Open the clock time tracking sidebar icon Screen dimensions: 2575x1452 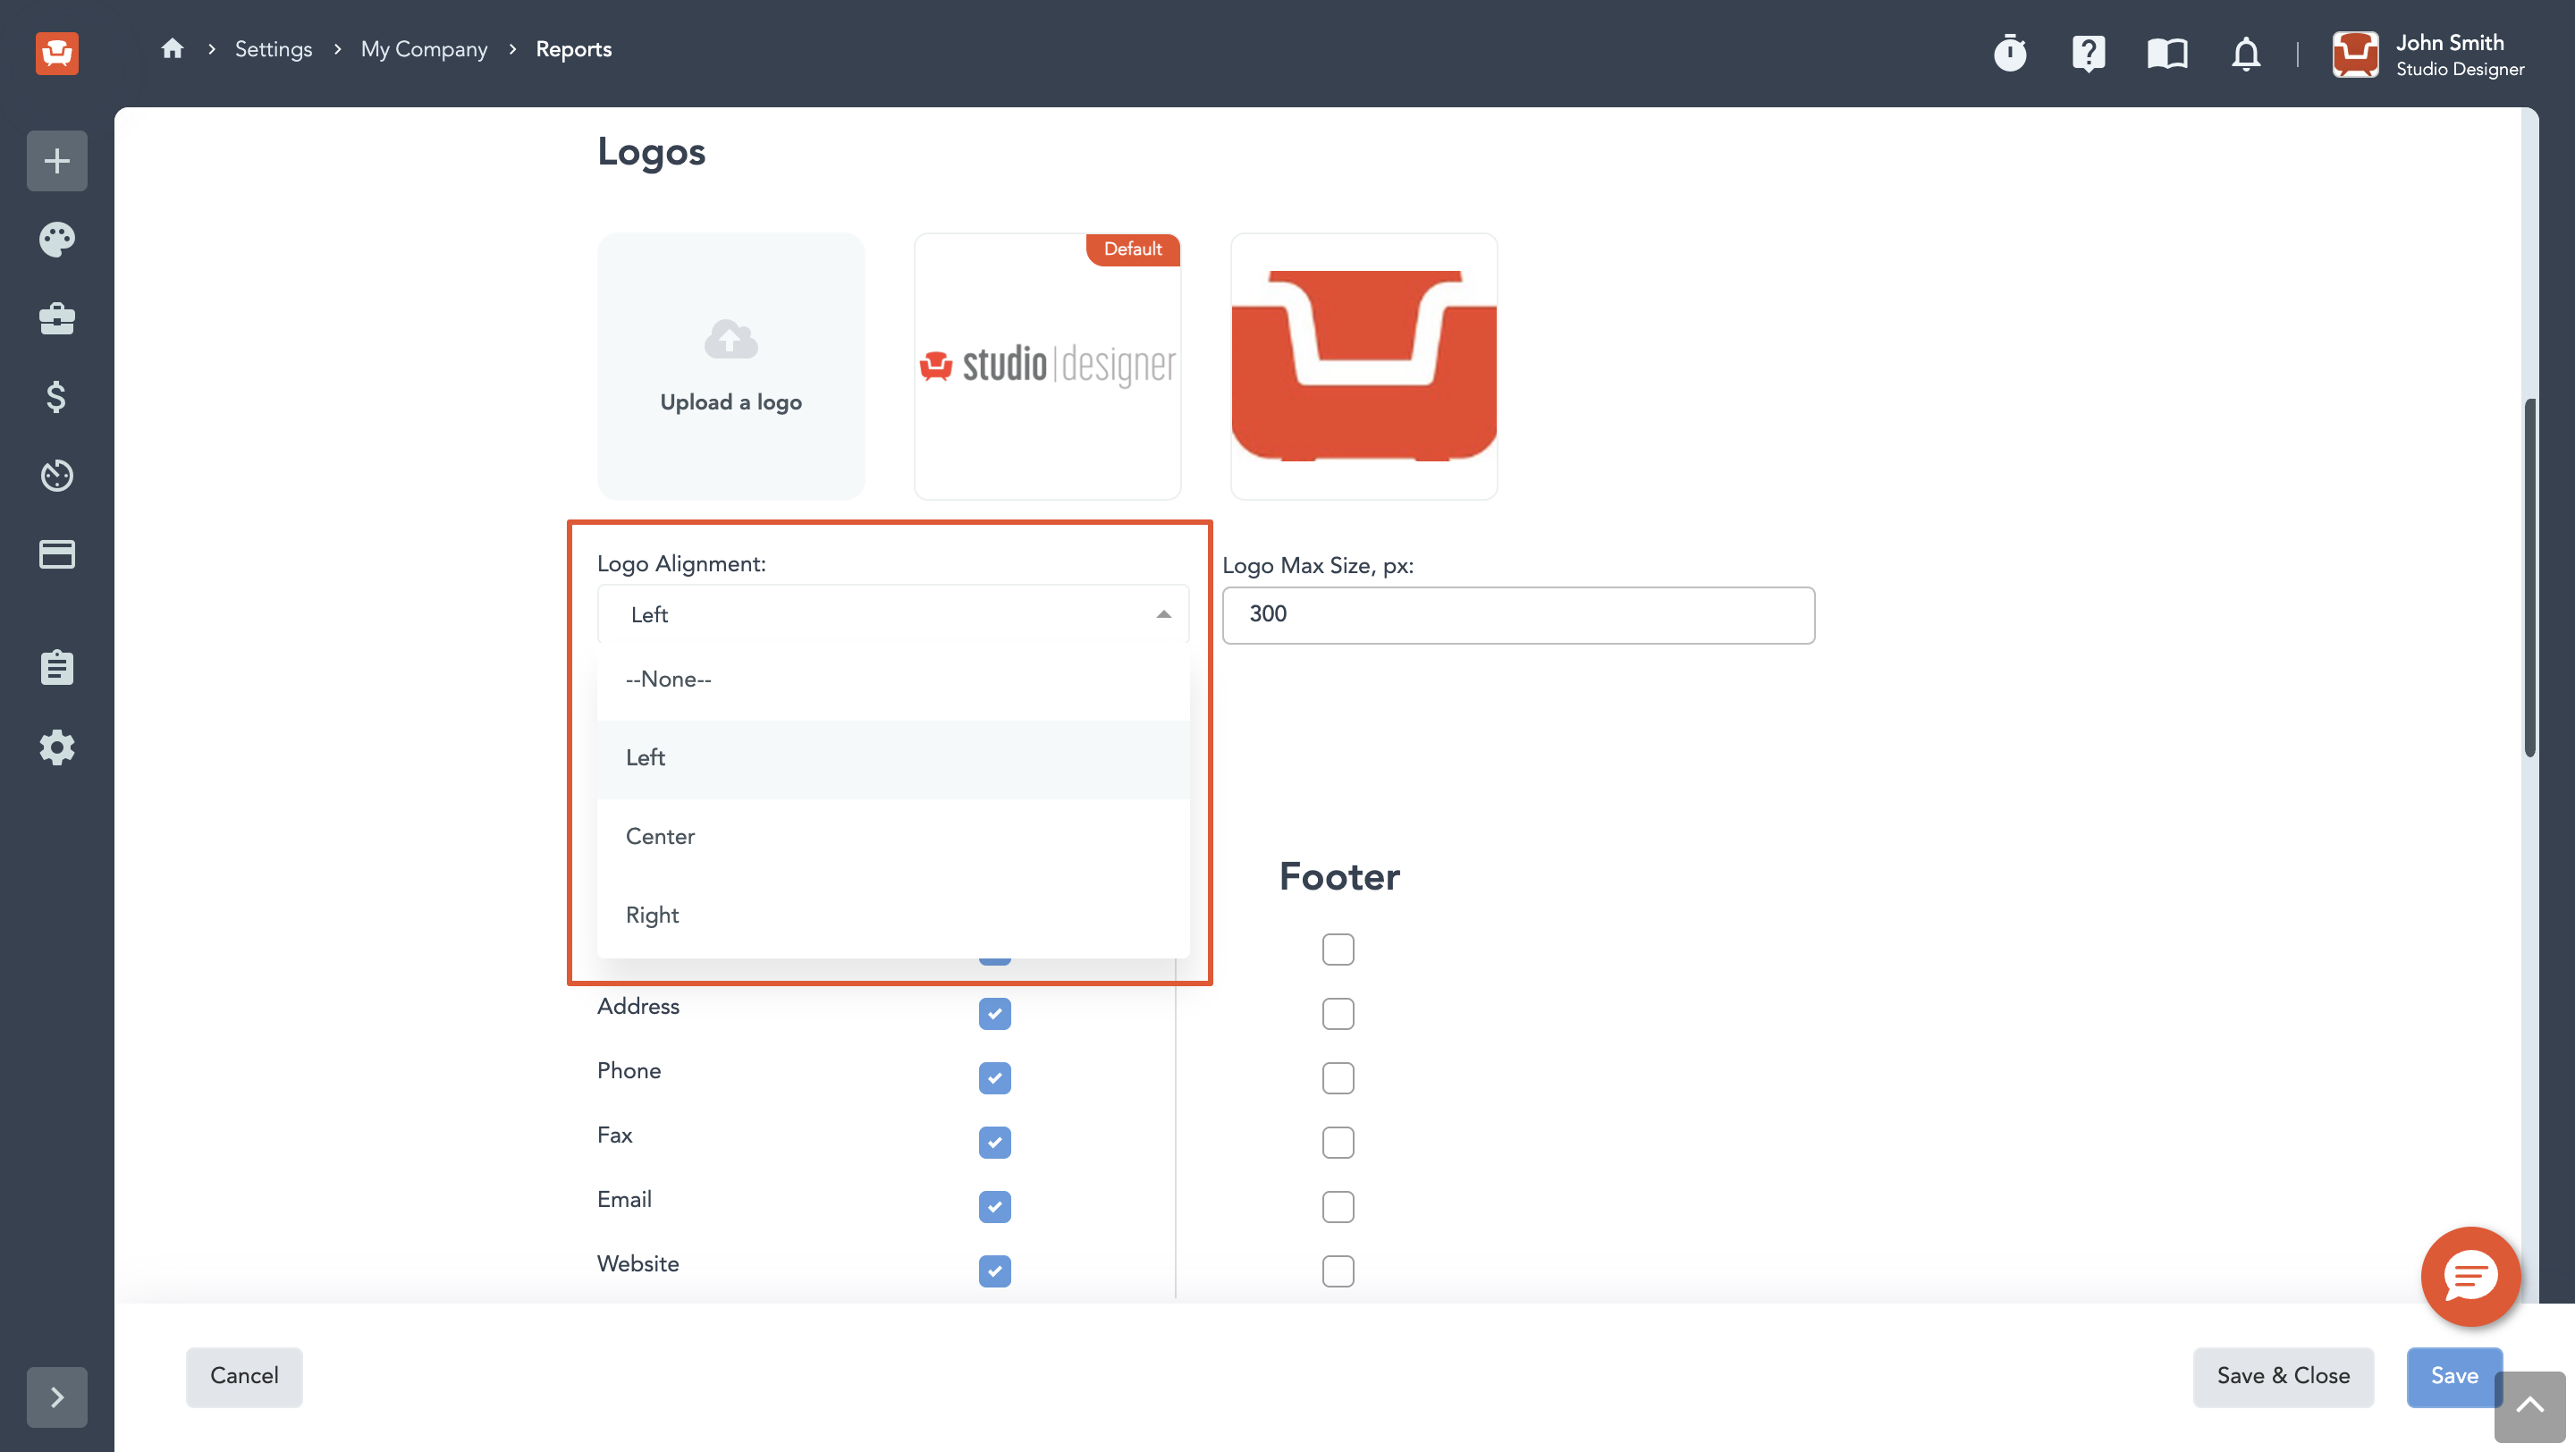pyautogui.click(x=57, y=476)
